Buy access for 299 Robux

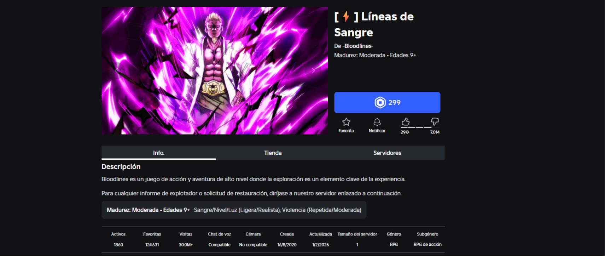point(387,102)
